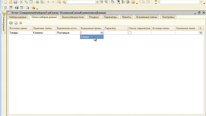Expand hidden toolbar buttons chevron
The width and height of the screenshot is (206, 116).
(x=156, y=2)
